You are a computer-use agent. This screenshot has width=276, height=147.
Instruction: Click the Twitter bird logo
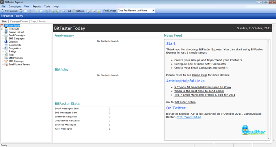(x=254, y=130)
